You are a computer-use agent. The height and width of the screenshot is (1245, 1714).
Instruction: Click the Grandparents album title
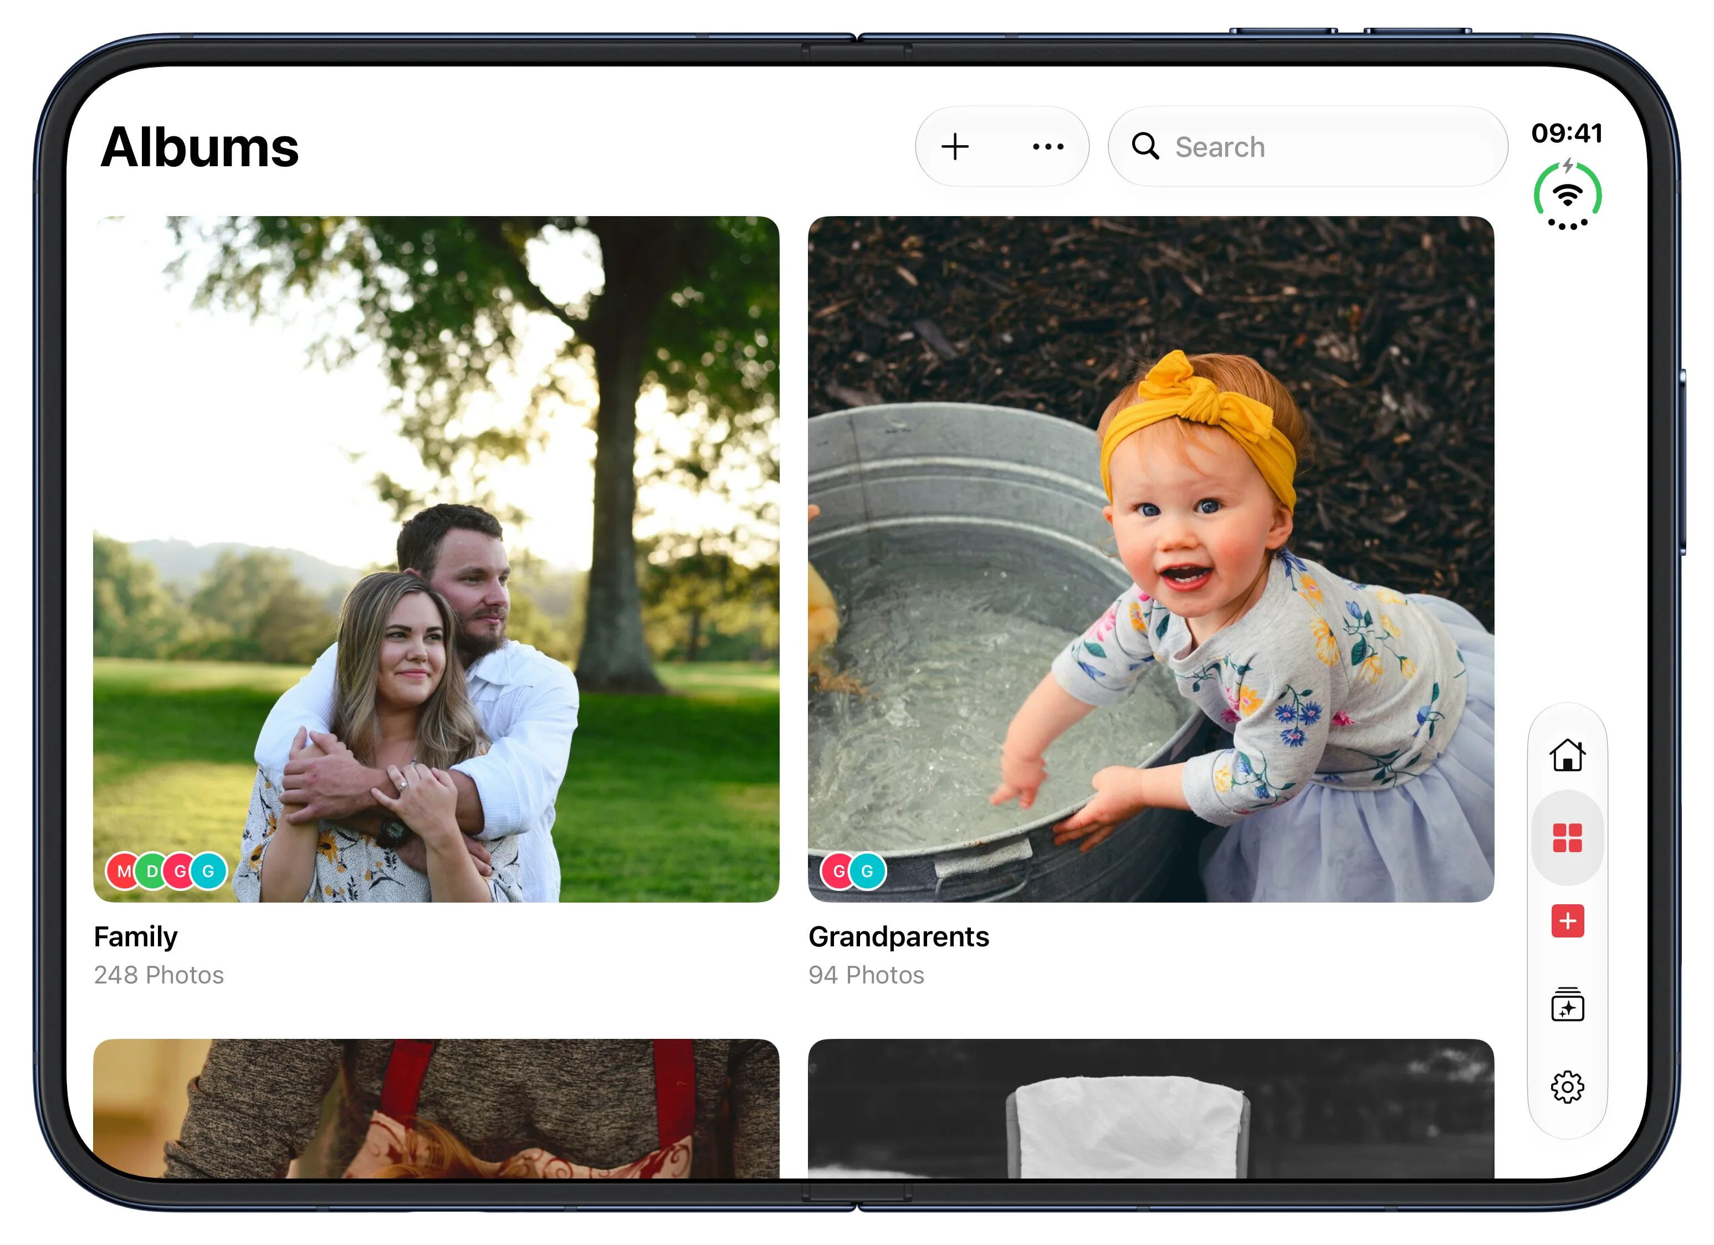898,937
